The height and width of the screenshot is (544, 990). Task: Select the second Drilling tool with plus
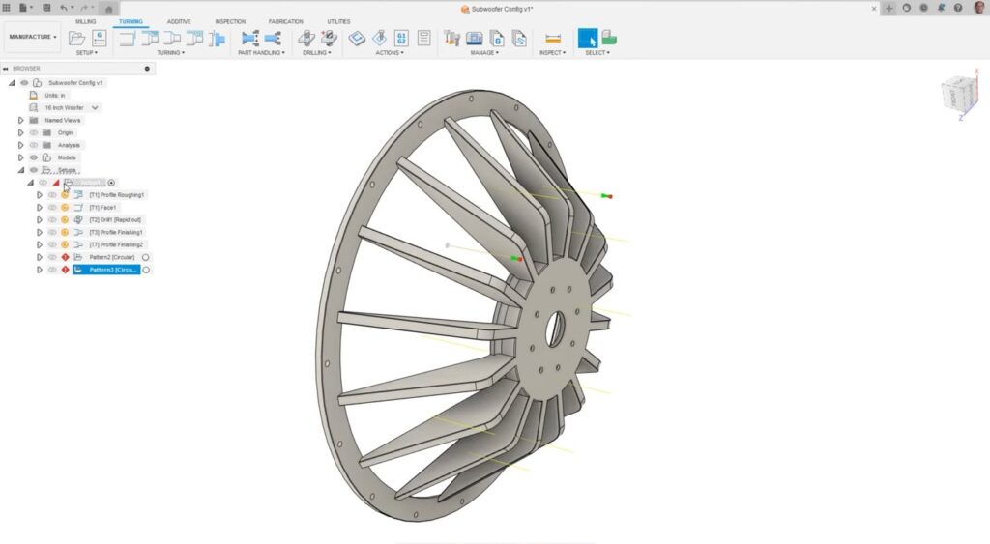[x=329, y=39]
